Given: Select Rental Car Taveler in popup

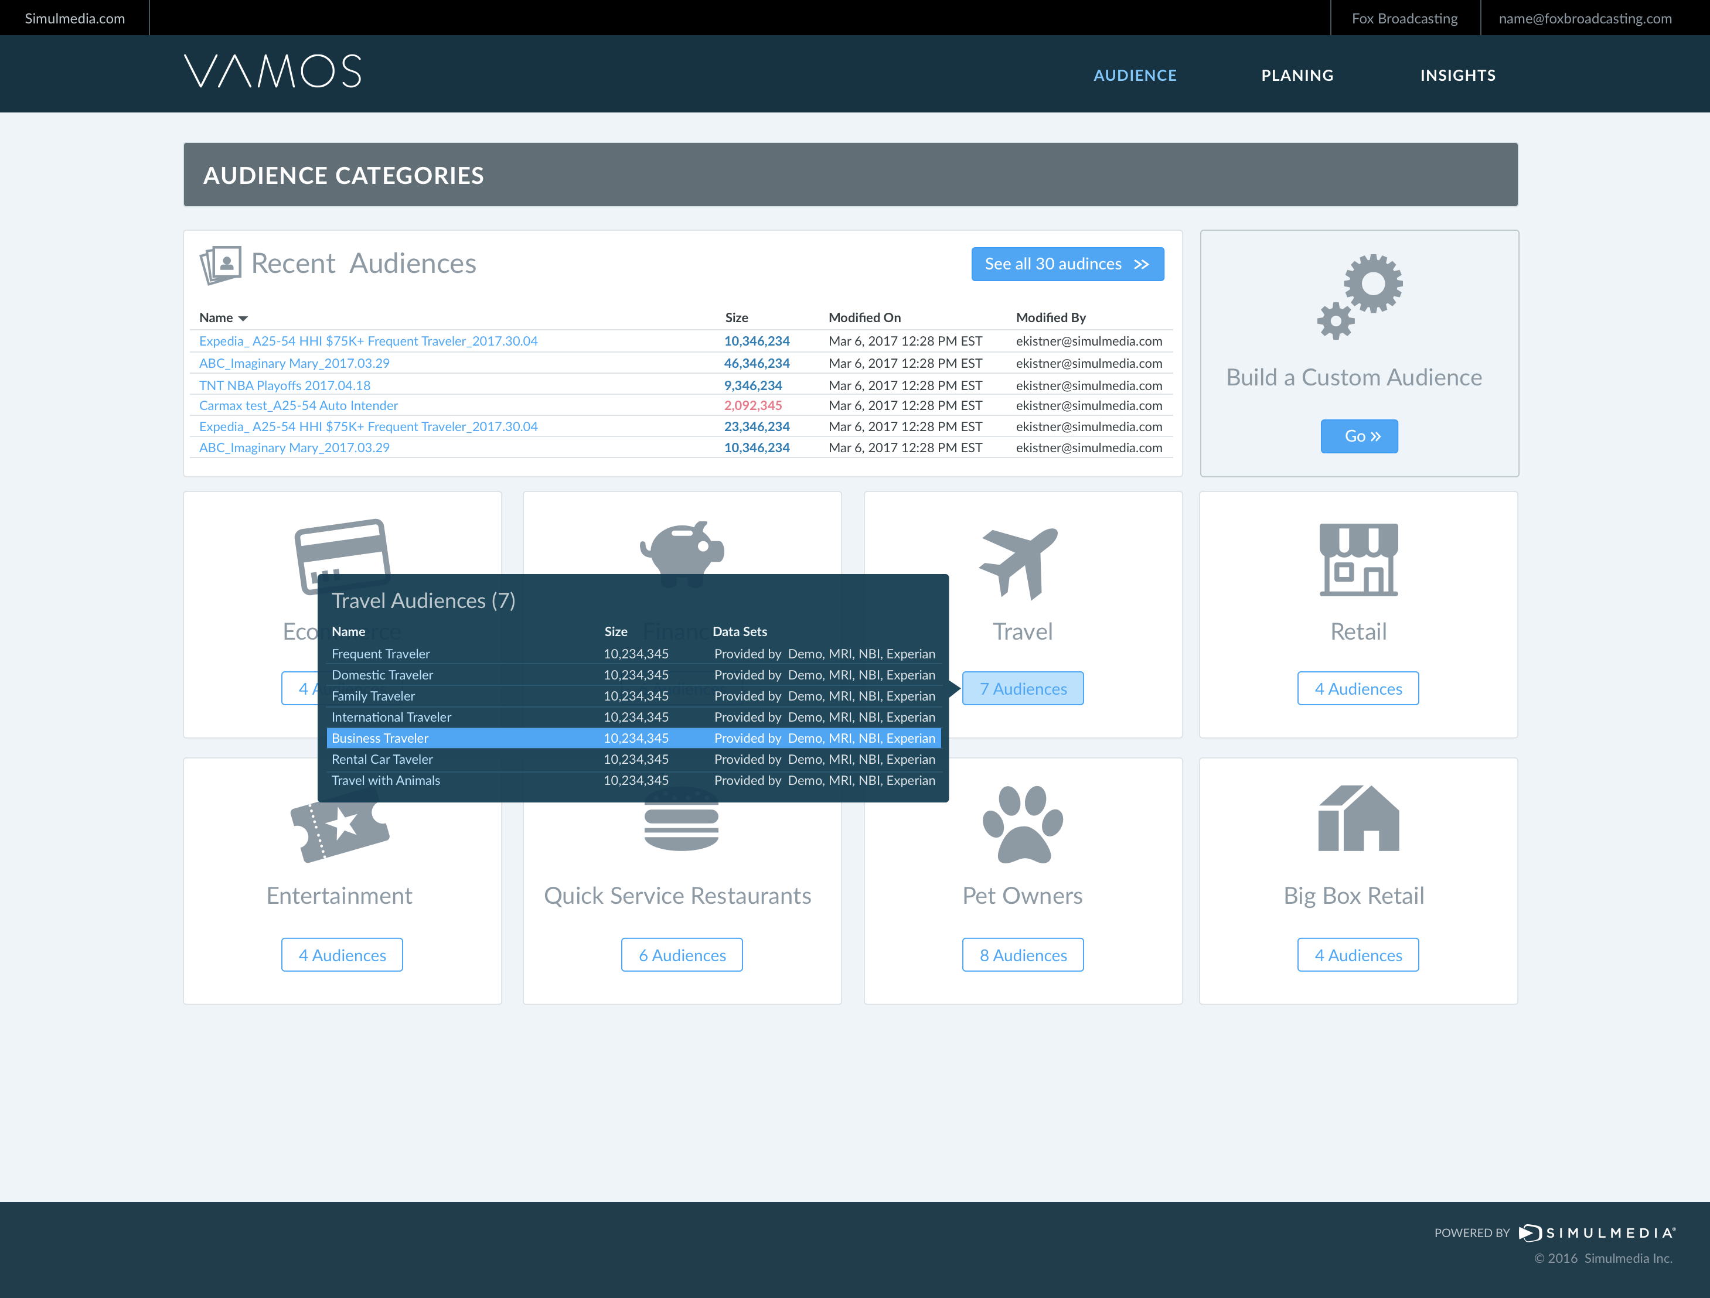Looking at the screenshot, I should pos(633,760).
